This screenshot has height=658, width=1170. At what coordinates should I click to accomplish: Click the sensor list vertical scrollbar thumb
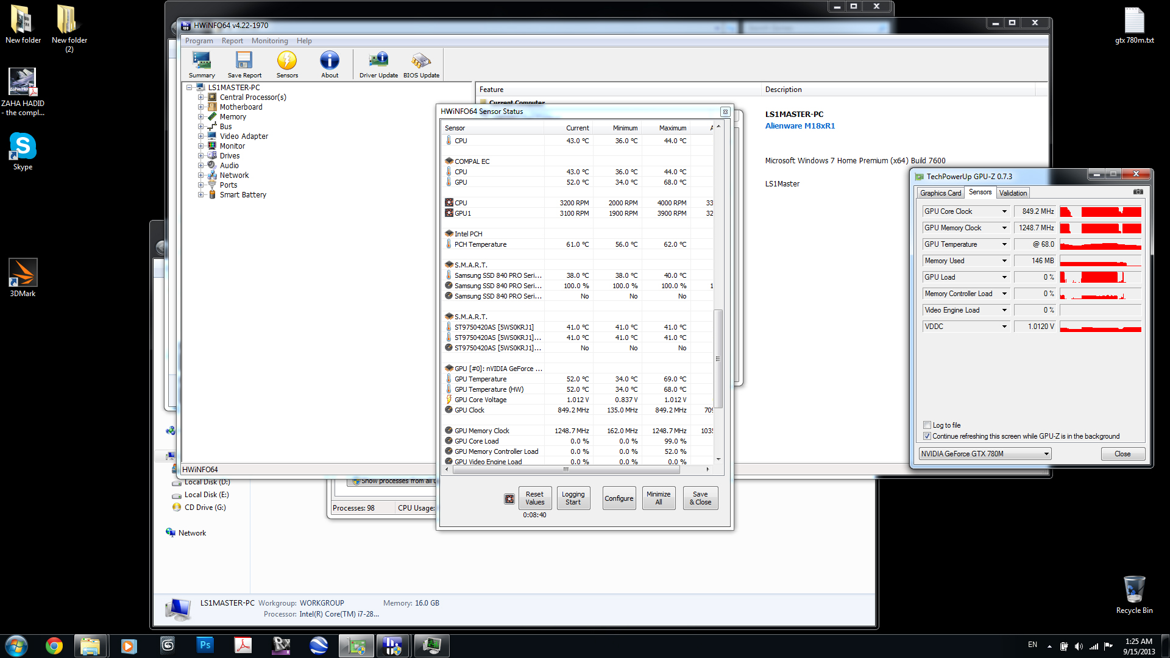[718, 359]
